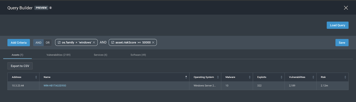356x102 pixels.
Task: Uncheck the asset.riskScore criterion checkbox
Action: (113, 42)
